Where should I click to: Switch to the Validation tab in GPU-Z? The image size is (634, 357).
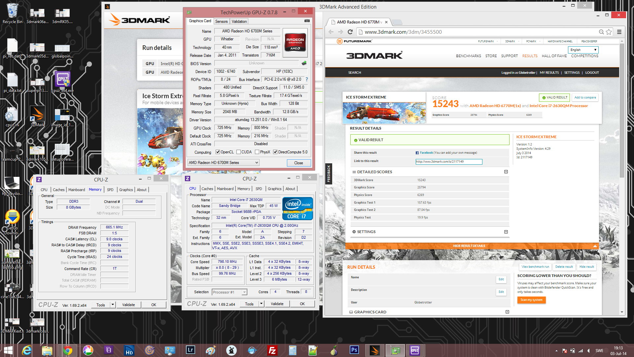239,21
